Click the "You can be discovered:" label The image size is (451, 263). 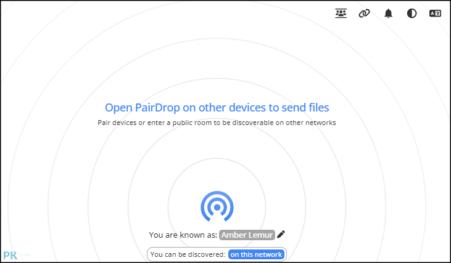tap(188, 254)
